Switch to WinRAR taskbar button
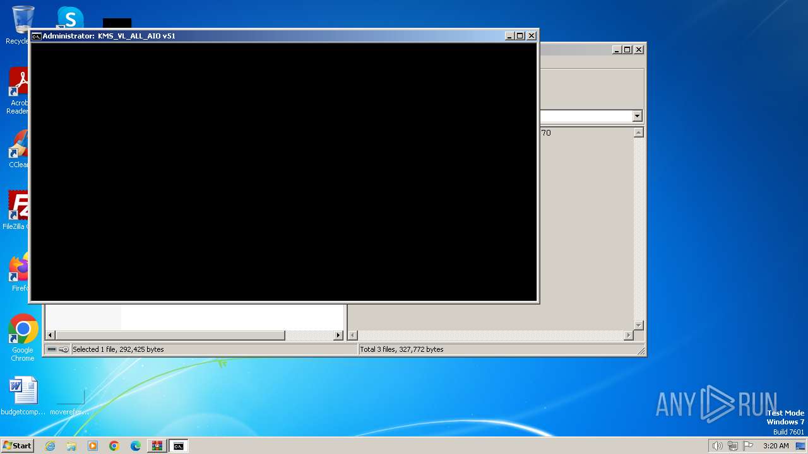 [157, 446]
